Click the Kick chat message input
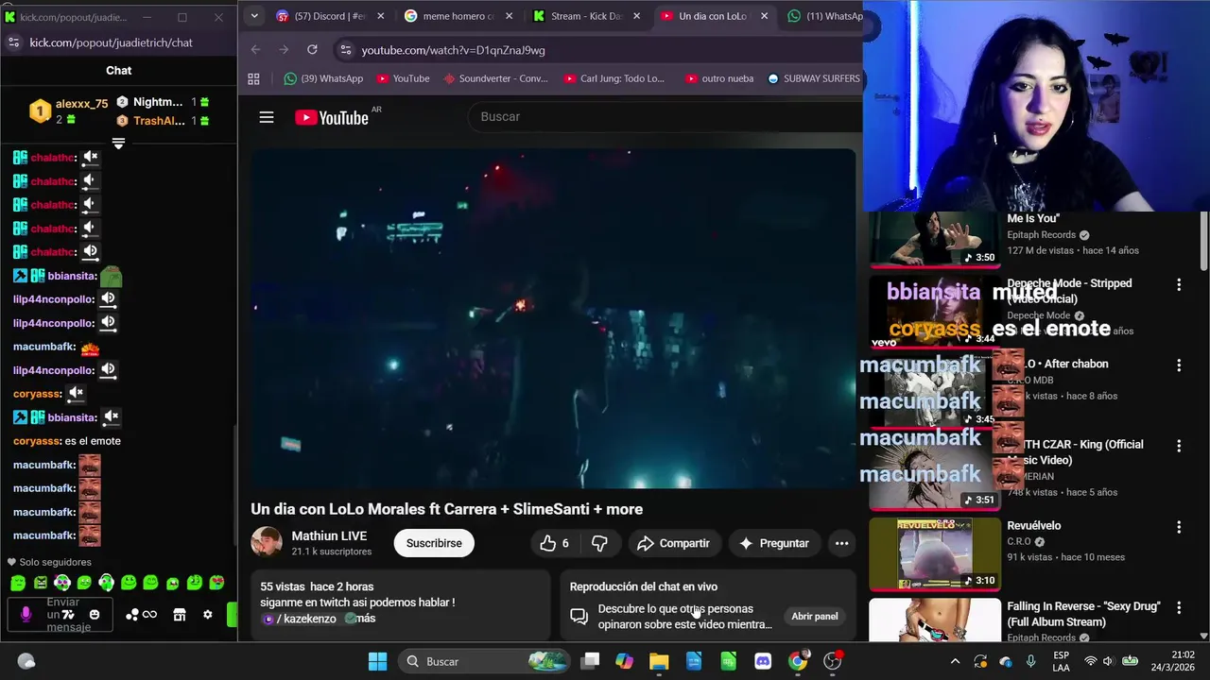This screenshot has width=1210, height=680. 62,615
